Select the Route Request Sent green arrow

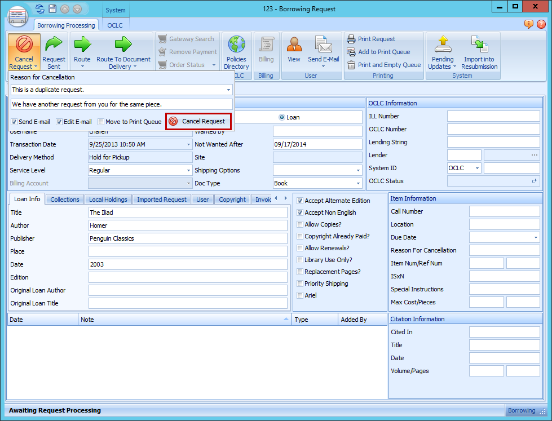click(54, 52)
